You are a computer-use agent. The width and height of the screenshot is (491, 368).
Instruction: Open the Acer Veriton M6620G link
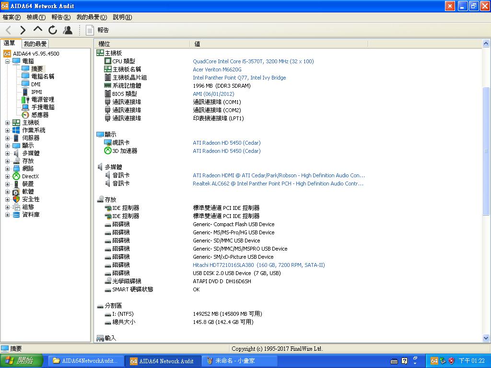point(217,69)
